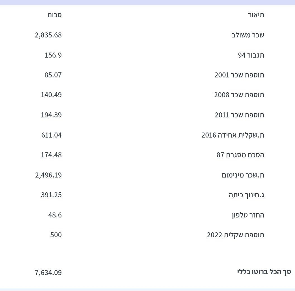295x291 pixels.
Task: Click the 2,496.19 amount value
Action: coord(48,175)
